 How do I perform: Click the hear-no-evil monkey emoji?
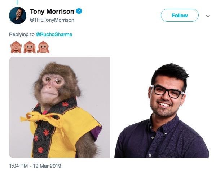tap(29, 47)
